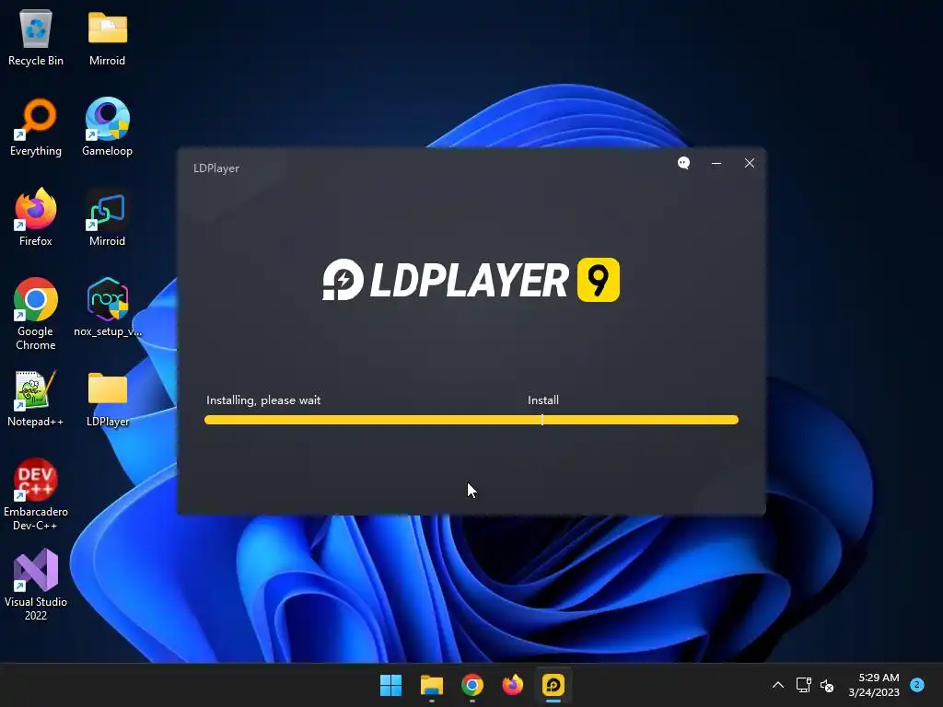Expand the hidden system tray icons
The width and height of the screenshot is (943, 707).
[x=777, y=685]
